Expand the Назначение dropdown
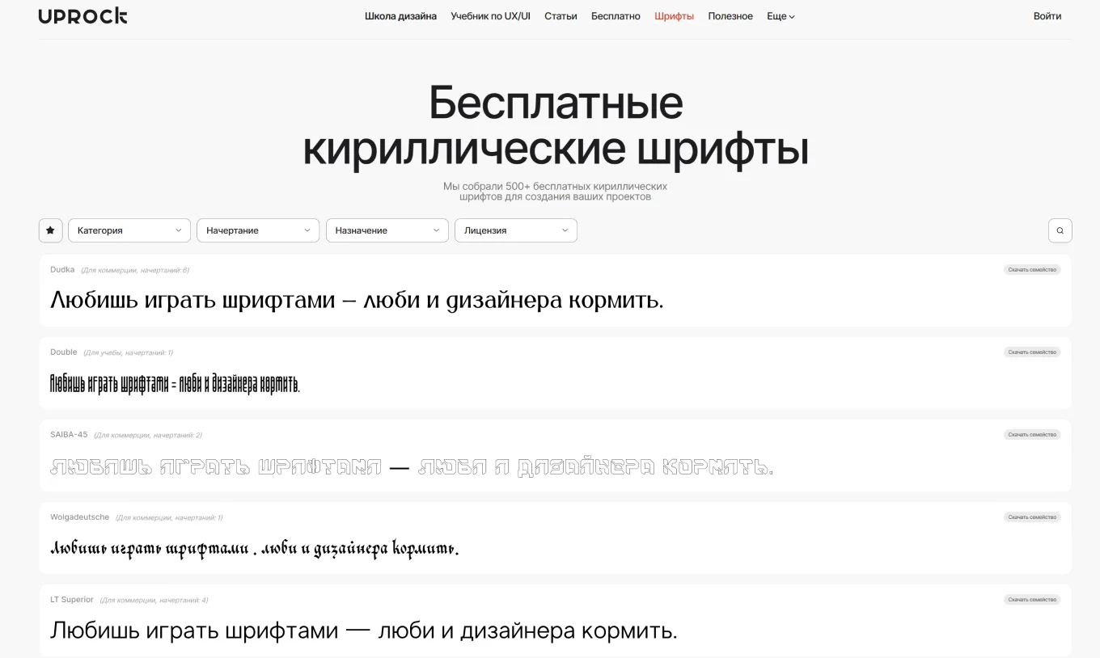1100x658 pixels. [x=387, y=230]
